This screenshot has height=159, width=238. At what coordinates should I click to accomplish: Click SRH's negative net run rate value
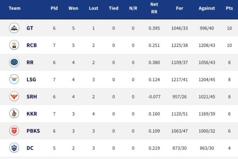coord(153,97)
